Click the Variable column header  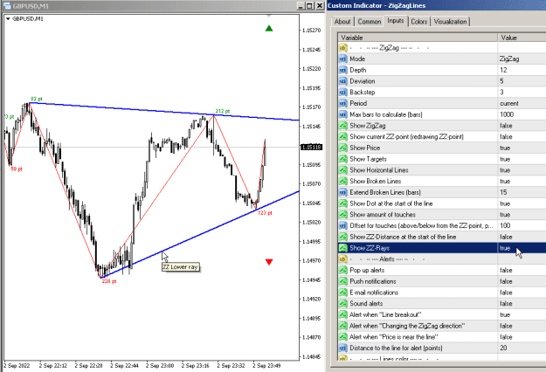[x=418, y=38]
